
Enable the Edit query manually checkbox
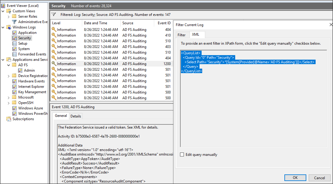click(x=182, y=155)
